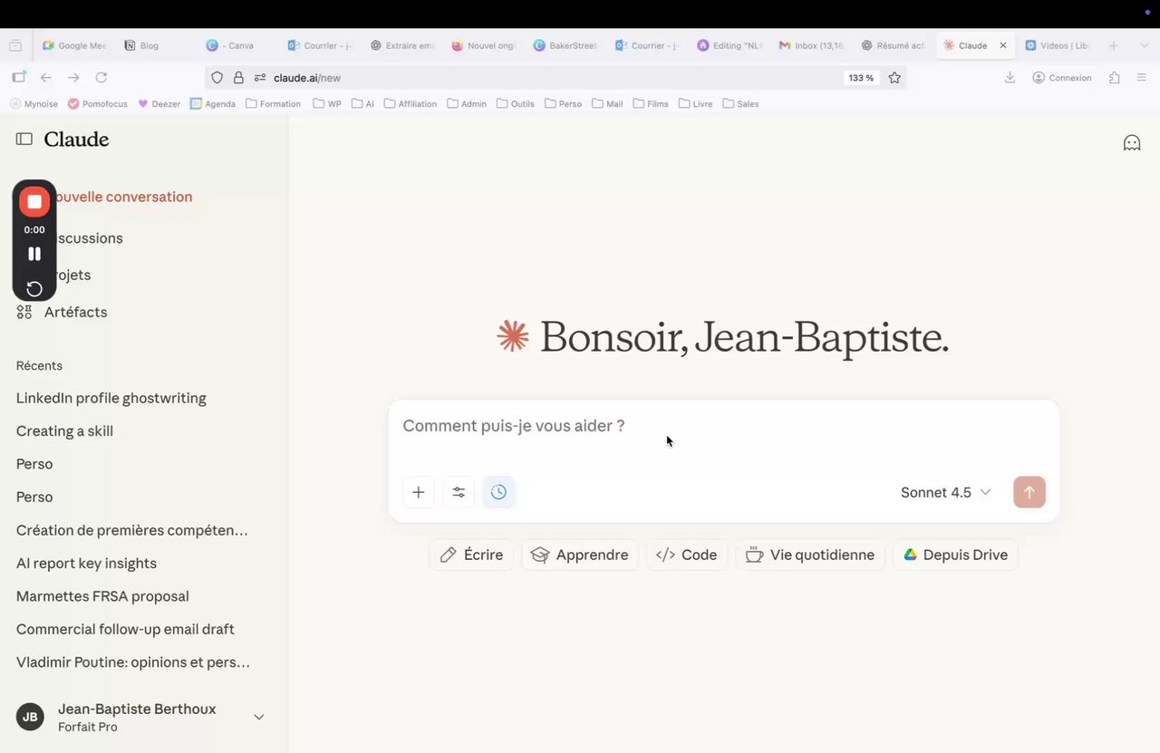Select the Vie quotidienne chip

click(810, 555)
